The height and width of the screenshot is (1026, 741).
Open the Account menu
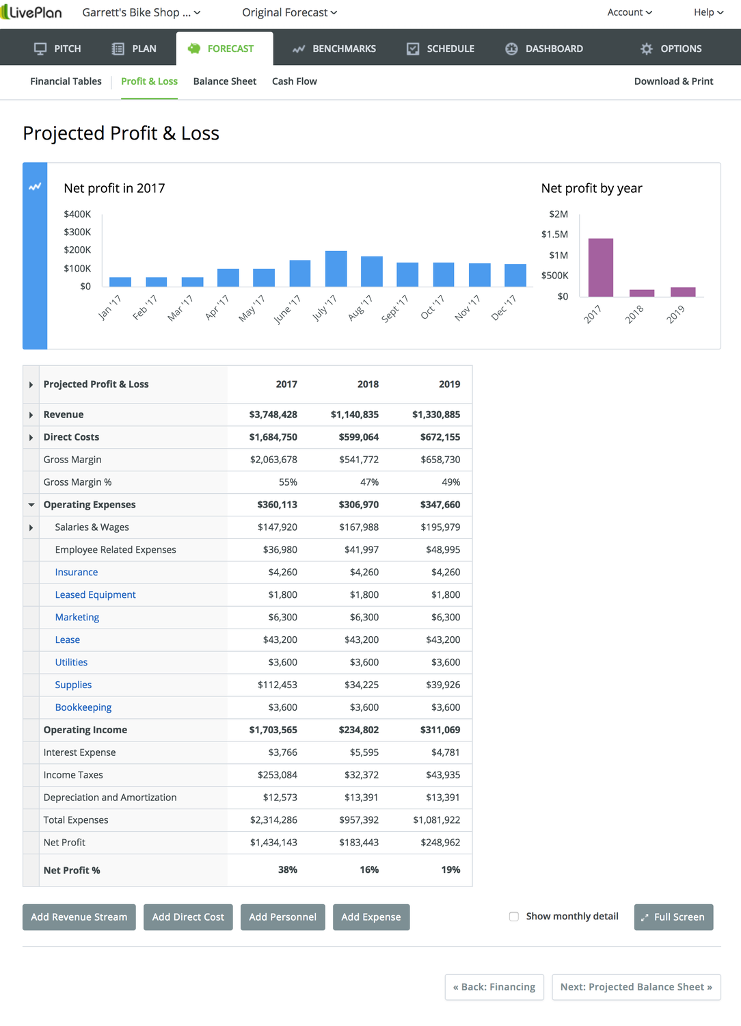click(x=629, y=12)
